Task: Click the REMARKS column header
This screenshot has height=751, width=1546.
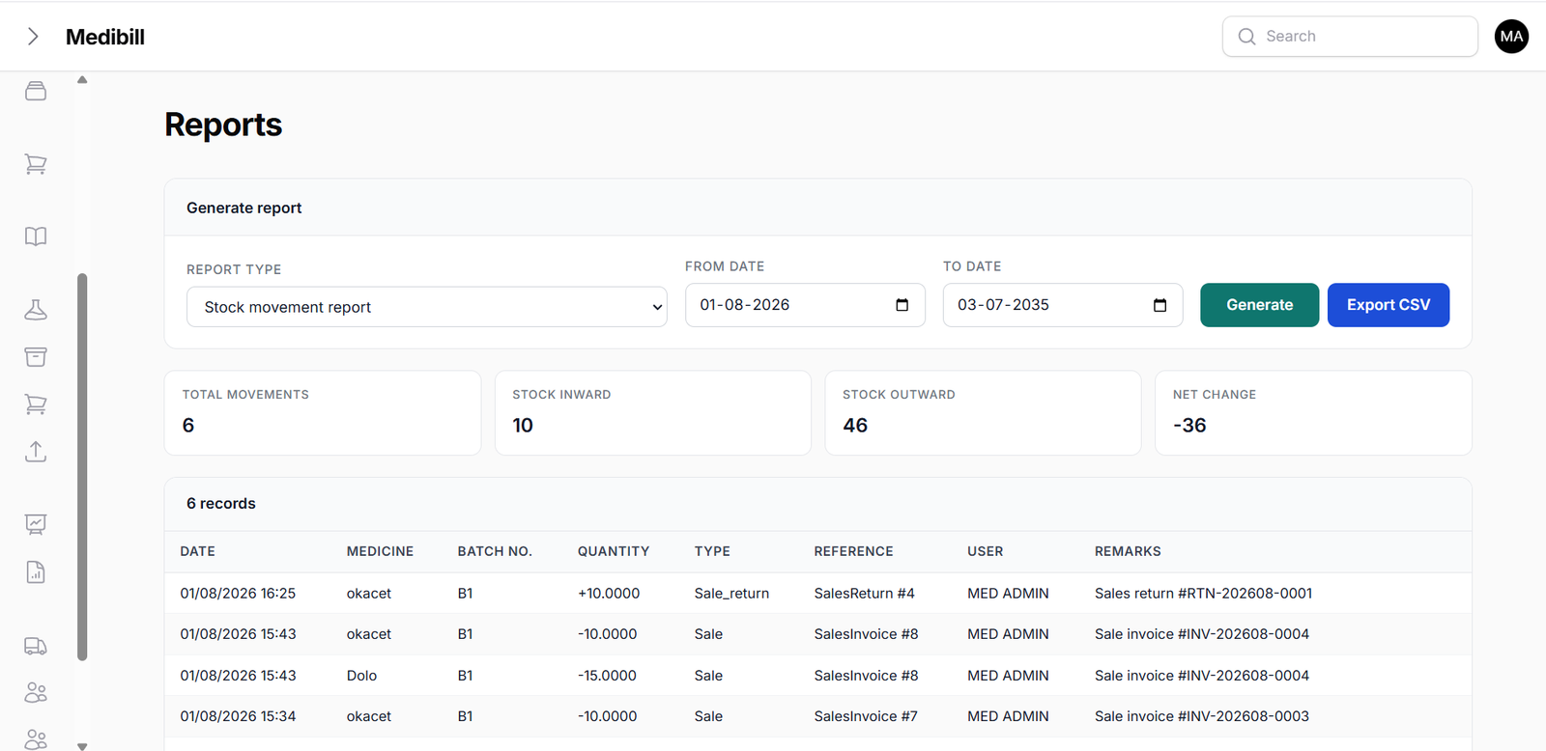Action: (1128, 551)
